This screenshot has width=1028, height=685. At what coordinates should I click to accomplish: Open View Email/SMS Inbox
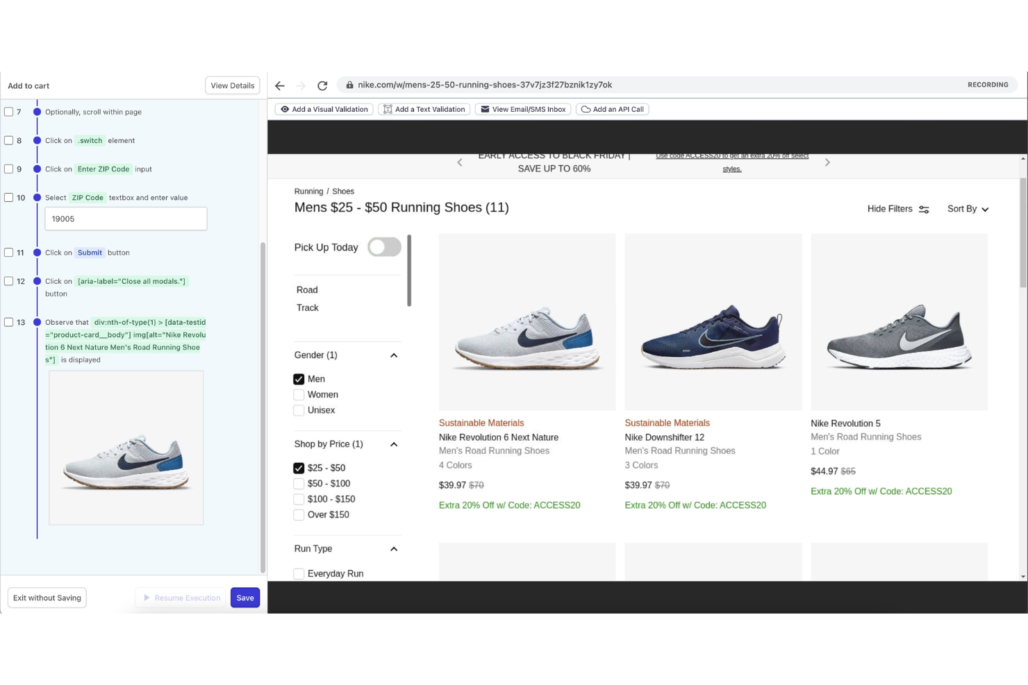[523, 109]
